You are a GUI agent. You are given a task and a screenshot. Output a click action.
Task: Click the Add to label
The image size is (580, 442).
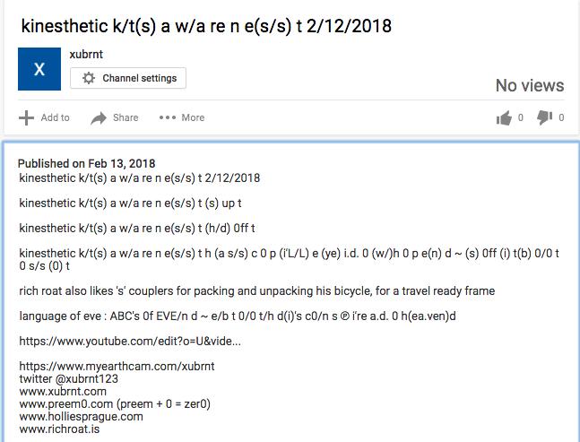coord(55,117)
